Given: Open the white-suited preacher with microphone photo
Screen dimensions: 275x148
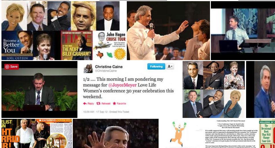Looking at the screenshot, I should coord(168,31).
